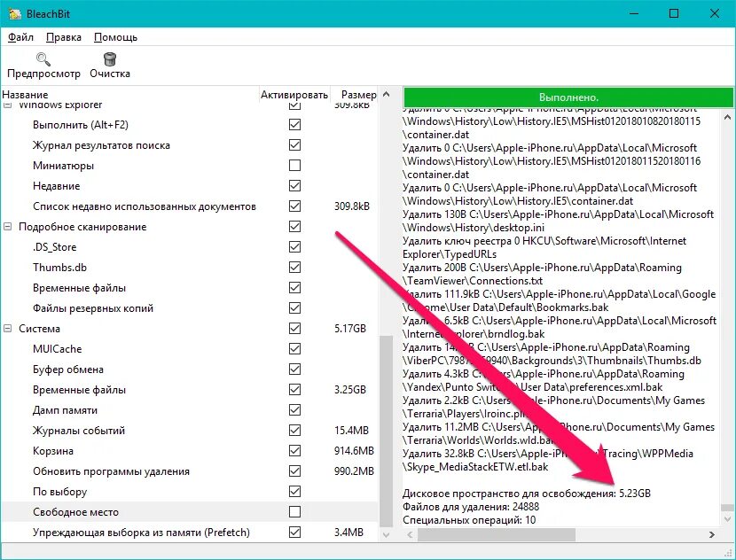Toggle Список недавно использованных документов checkbox
Image resolution: width=736 pixels, height=560 pixels.
point(294,206)
